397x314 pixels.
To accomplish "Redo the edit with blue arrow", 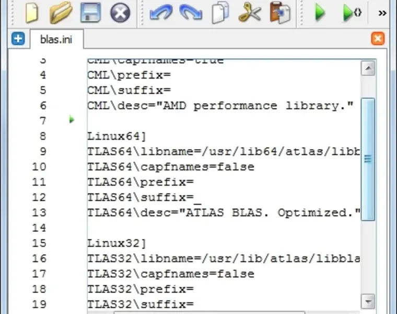I will pyautogui.click(x=191, y=13).
